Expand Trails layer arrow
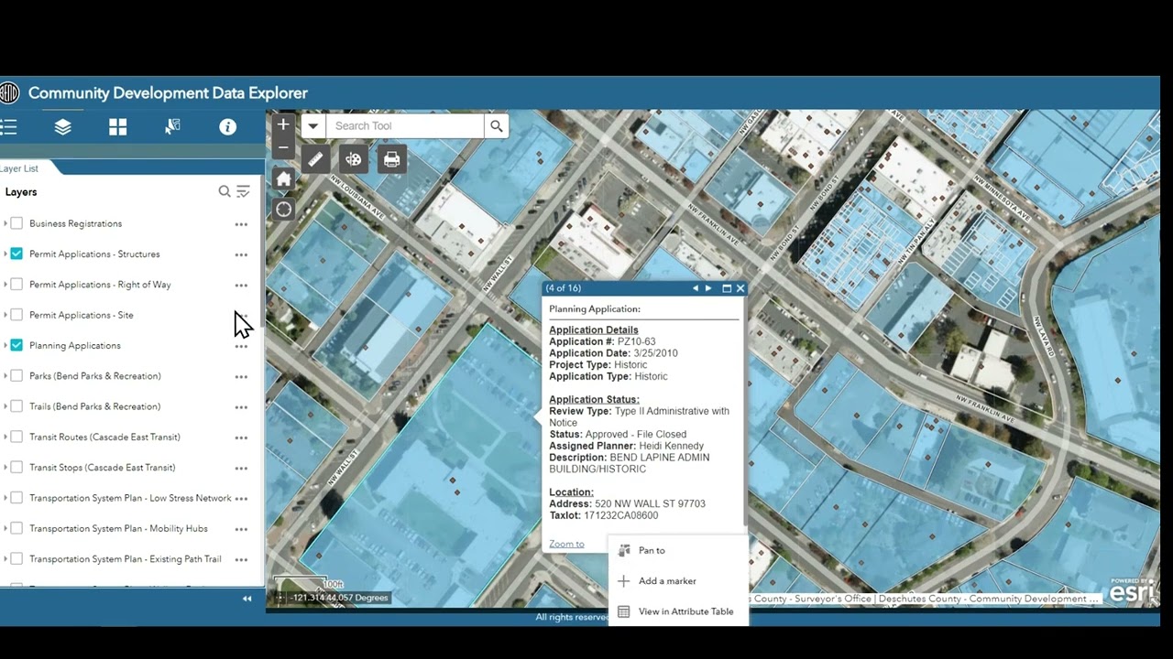The height and width of the screenshot is (659, 1173). tap(5, 406)
